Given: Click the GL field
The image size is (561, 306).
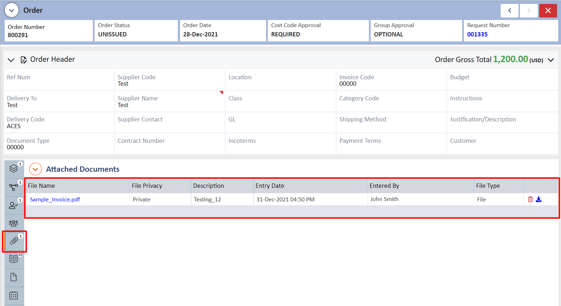Looking at the screenshot, I should point(280,122).
